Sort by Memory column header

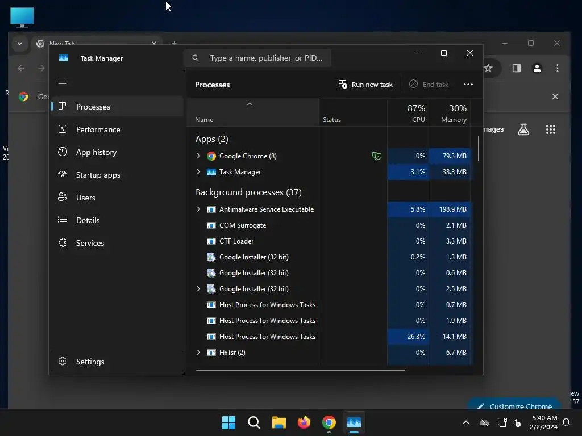click(450, 114)
